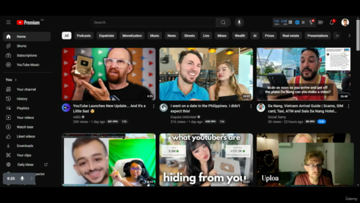Click in the Search input field

(x=153, y=23)
